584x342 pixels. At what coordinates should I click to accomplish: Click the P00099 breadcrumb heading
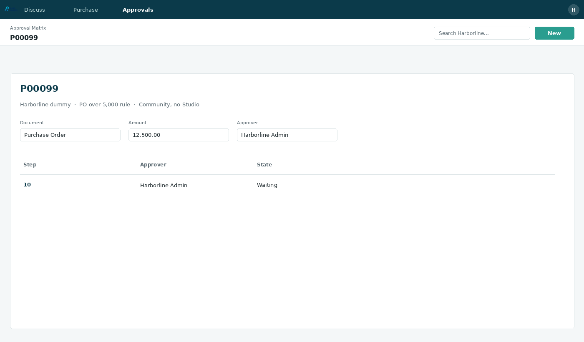click(x=24, y=38)
